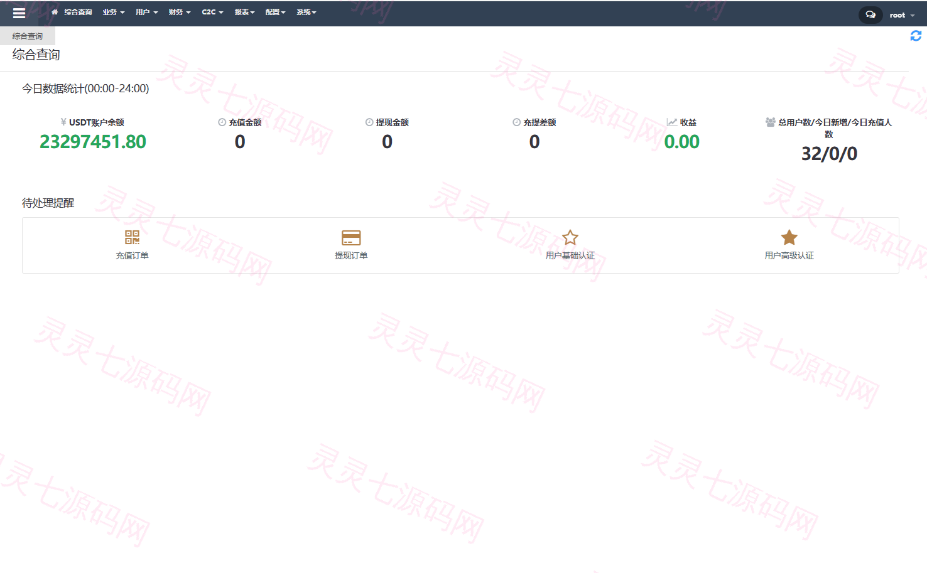Viewport: 927px width, 573px height.
Task: Open the 提现订单 pending link
Action: coord(351,255)
